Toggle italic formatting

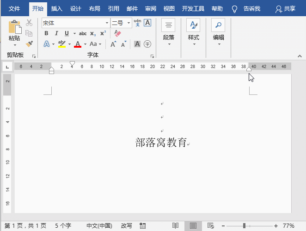point(56,33)
